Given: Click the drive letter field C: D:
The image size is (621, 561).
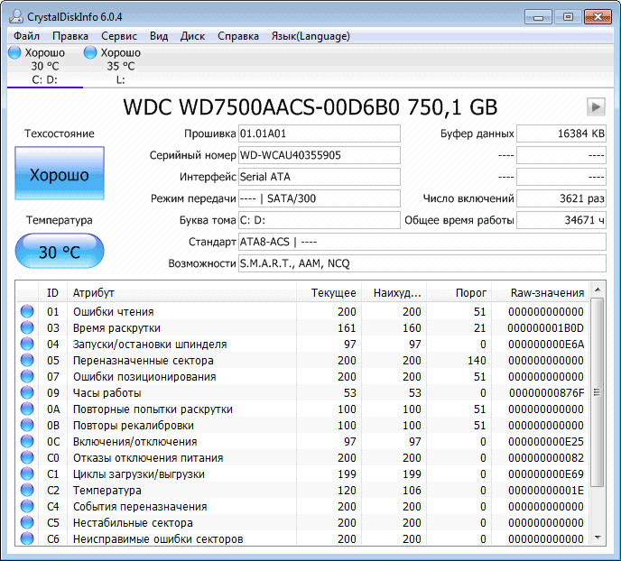Looking at the screenshot, I should point(320,220).
